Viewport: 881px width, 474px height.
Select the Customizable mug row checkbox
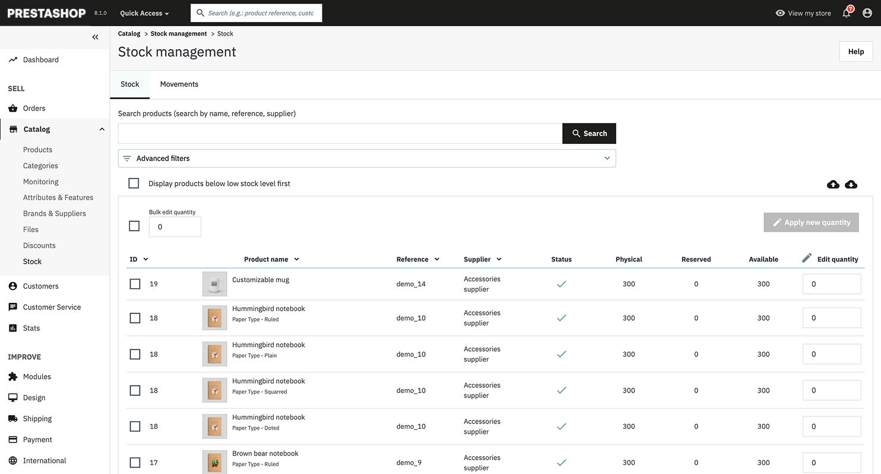click(x=135, y=284)
